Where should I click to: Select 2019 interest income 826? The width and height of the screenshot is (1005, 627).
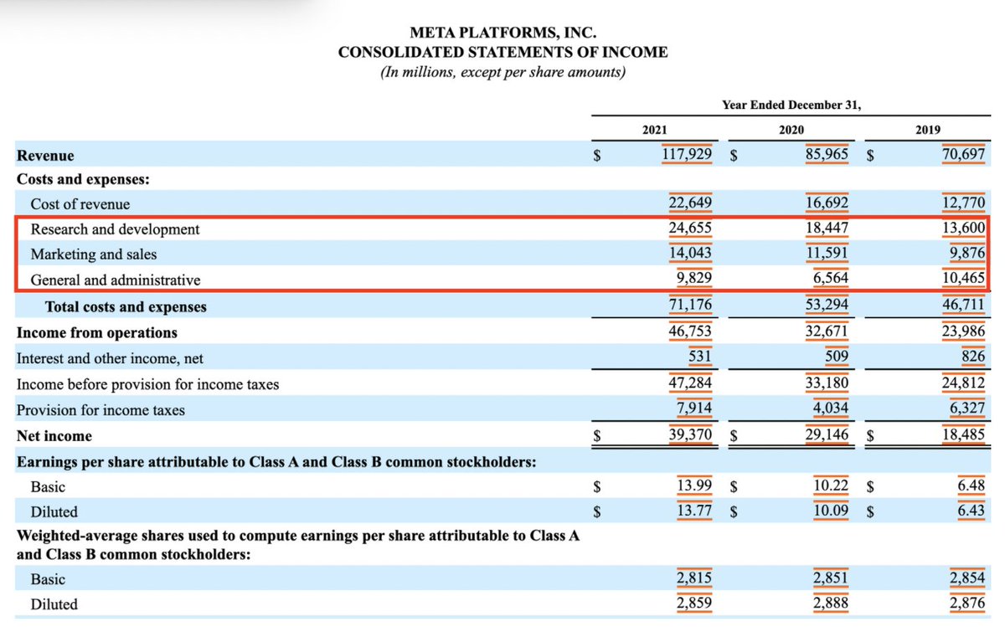(x=973, y=357)
